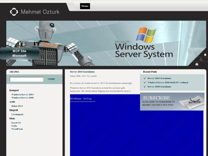Screen dimensions: 208x156
Task: Open recent post Server 2008 Kurulumu
Action: (159, 86)
